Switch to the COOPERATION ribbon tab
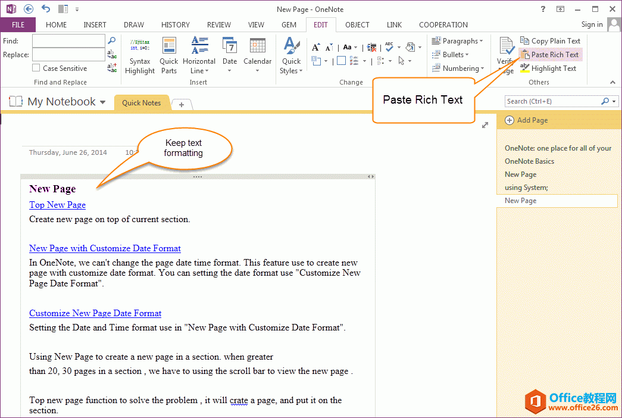 tap(443, 24)
